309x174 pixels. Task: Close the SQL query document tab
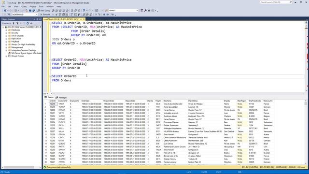click(84, 19)
